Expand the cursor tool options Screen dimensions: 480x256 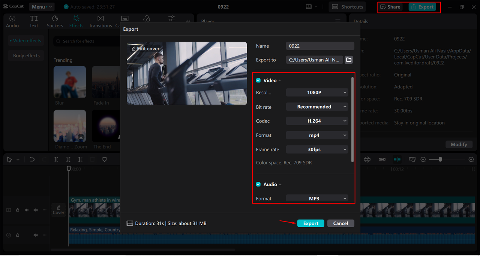coord(18,160)
